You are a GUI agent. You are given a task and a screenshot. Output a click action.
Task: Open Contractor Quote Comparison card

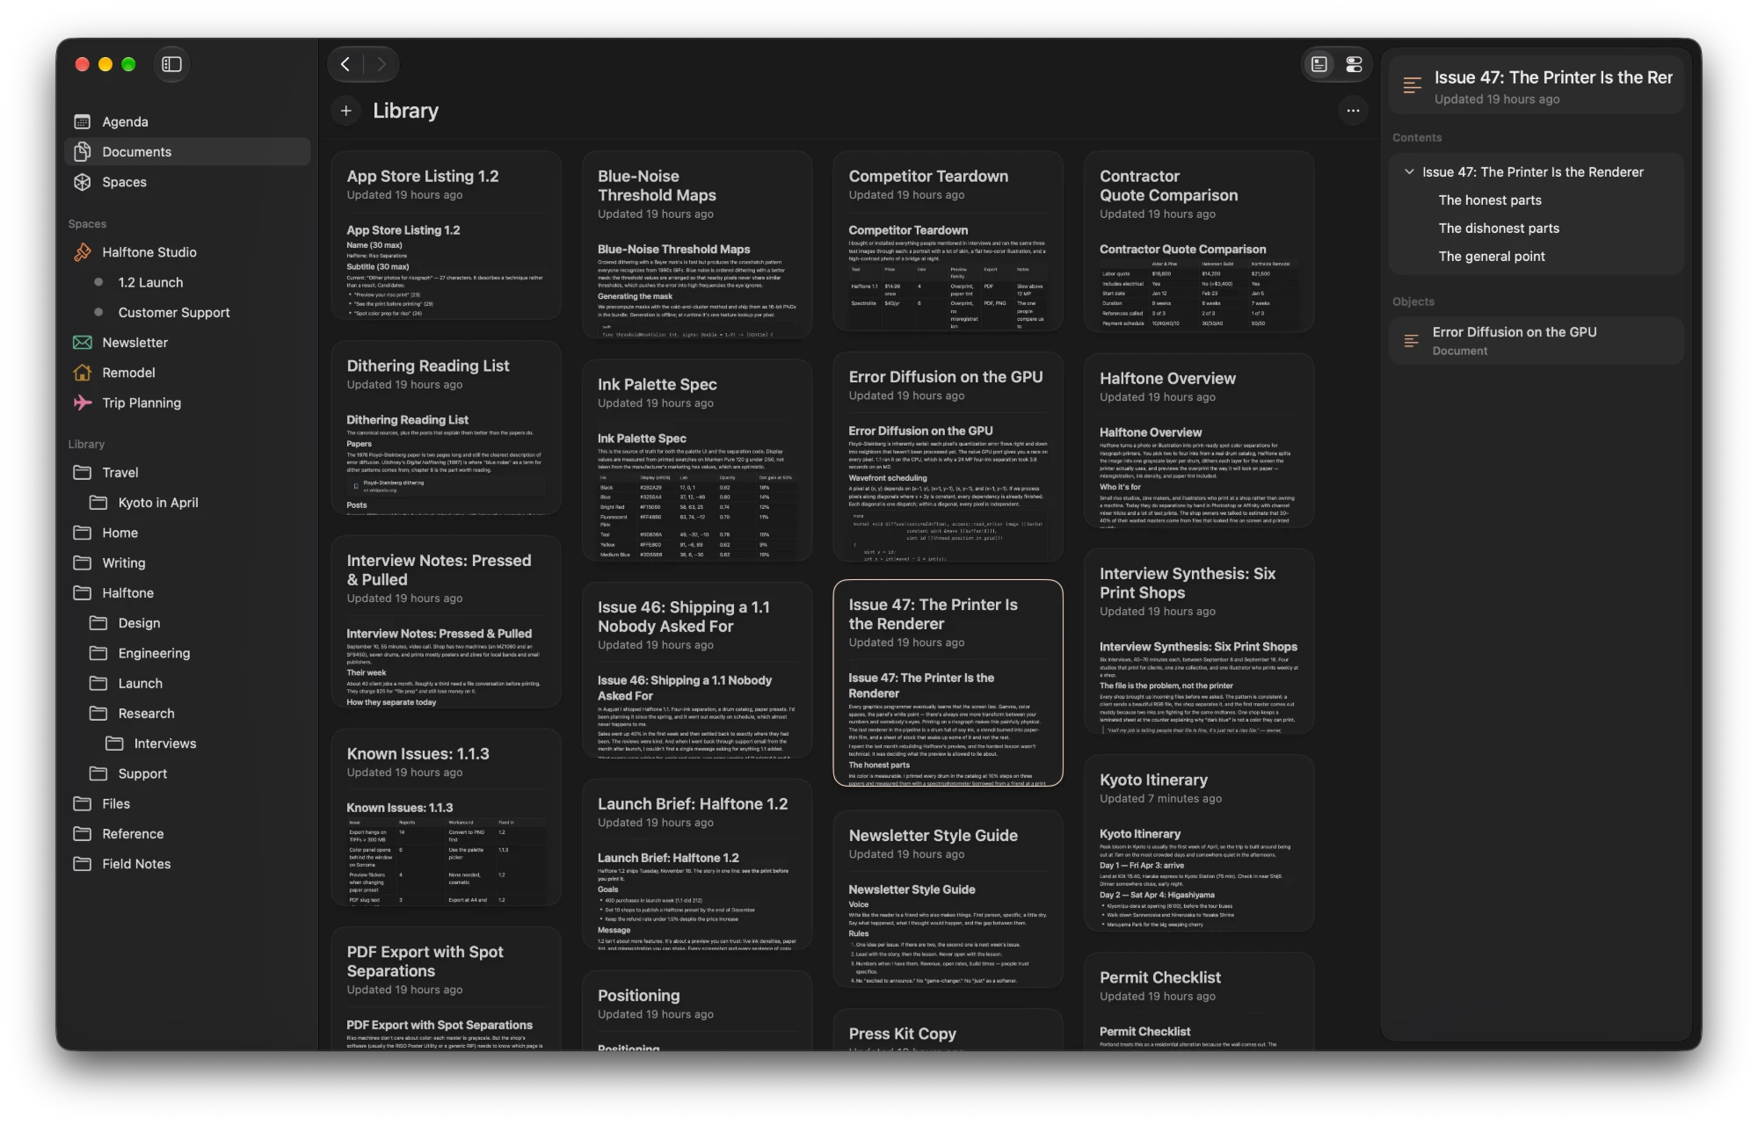[x=1199, y=242]
